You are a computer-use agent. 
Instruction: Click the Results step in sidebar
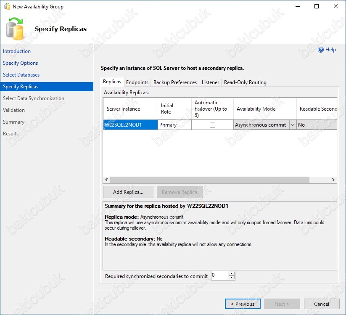(x=11, y=134)
